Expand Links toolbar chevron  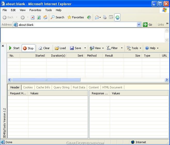tap(167, 24)
